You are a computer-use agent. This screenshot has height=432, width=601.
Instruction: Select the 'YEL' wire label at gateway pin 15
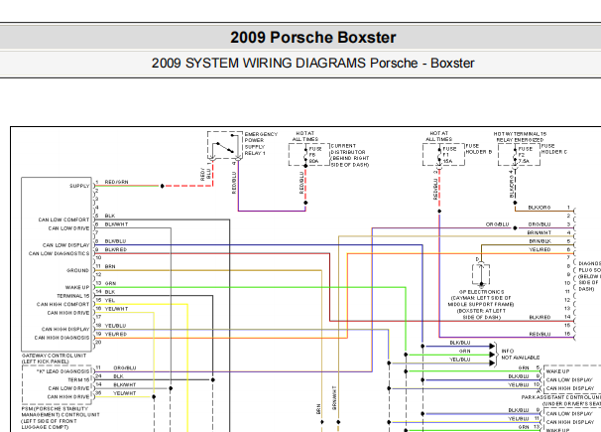tap(110, 300)
